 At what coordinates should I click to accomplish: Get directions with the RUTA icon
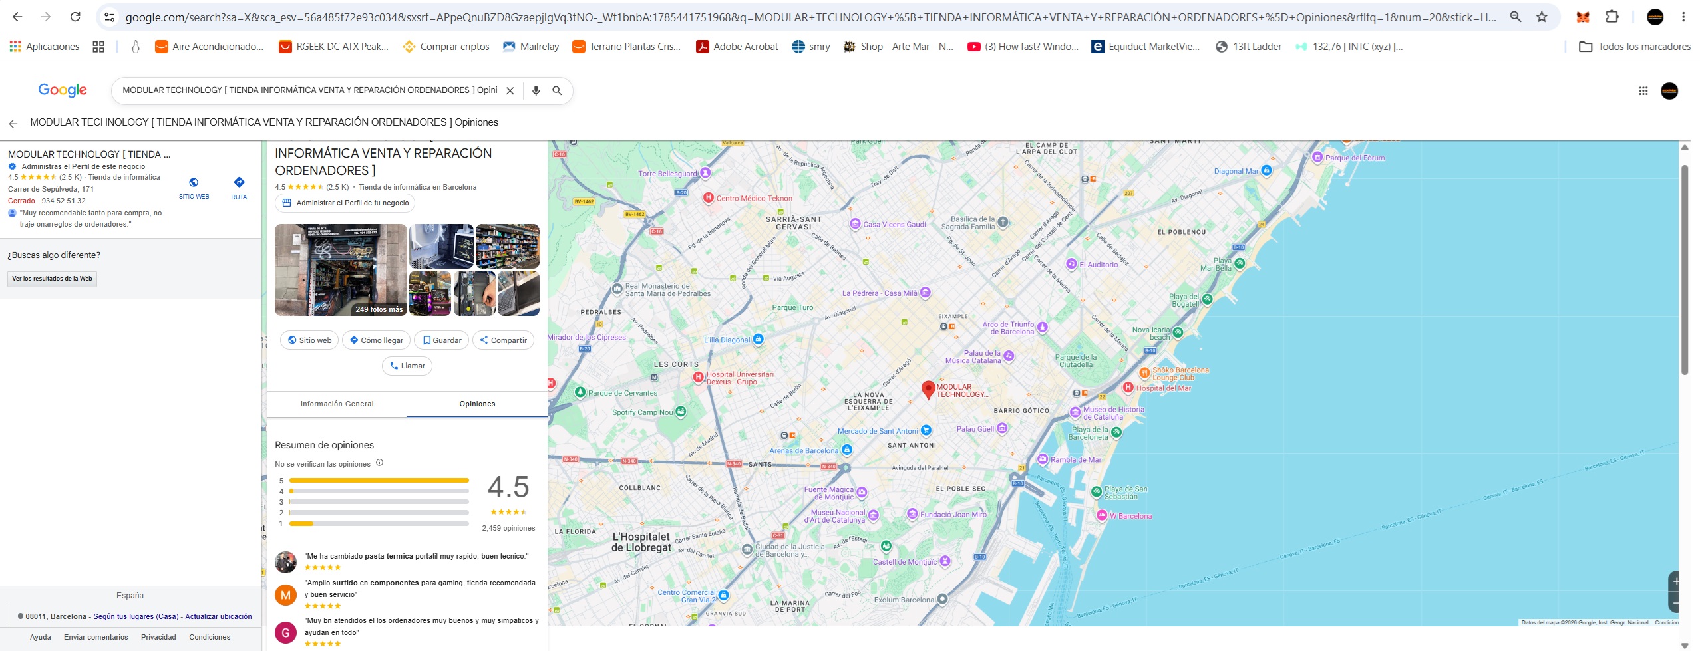pos(239,182)
